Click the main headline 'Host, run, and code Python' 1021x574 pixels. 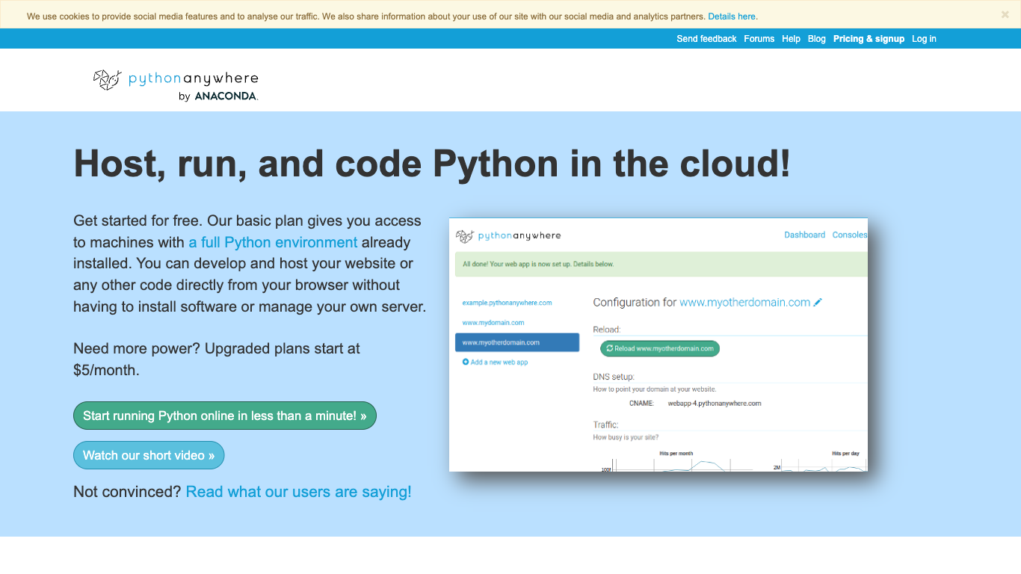pos(432,164)
